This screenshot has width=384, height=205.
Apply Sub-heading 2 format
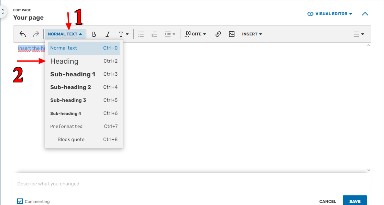[84, 87]
